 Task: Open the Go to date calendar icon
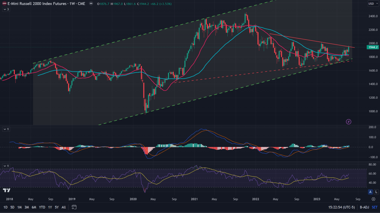point(74,207)
